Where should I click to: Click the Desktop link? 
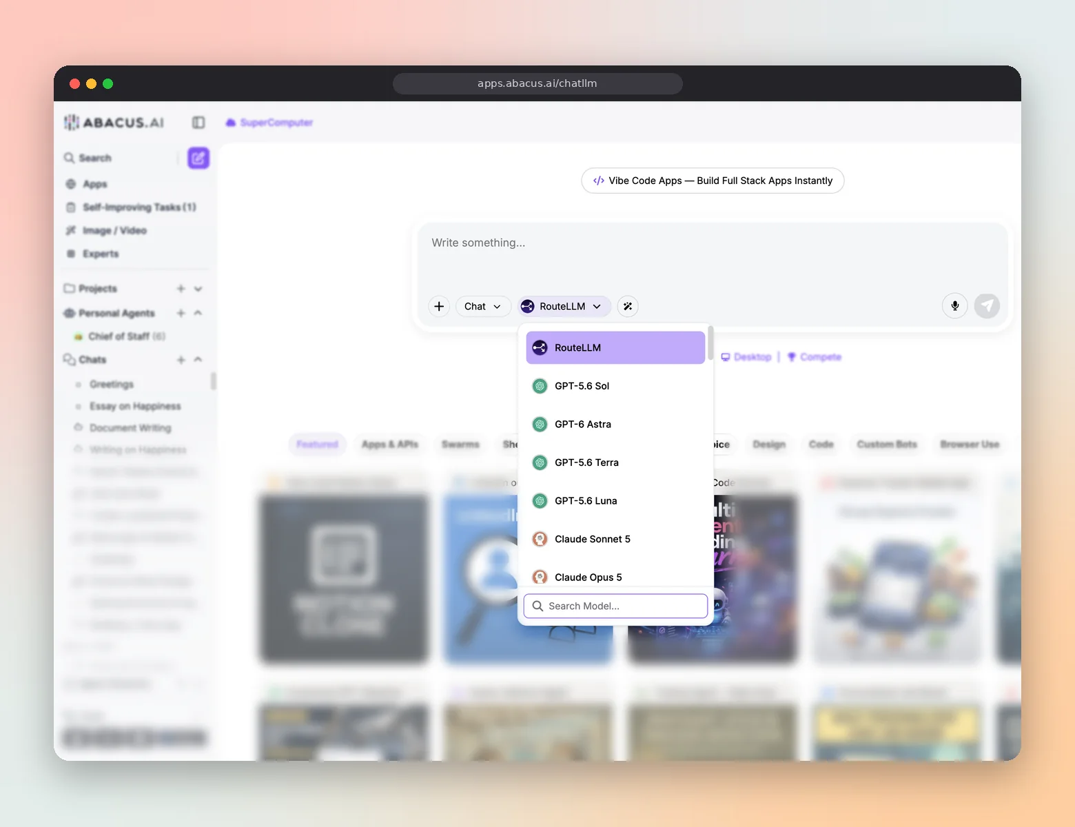746,357
